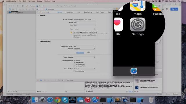Open the Debug menu in menu bar
Screen dimensions: 186x104
point(39,1)
